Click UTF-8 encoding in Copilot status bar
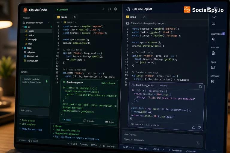230x153 pixels. point(156,149)
